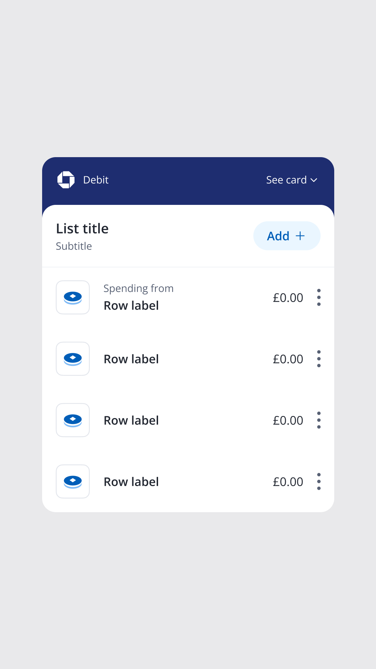Select the last Row label entry

[131, 482]
